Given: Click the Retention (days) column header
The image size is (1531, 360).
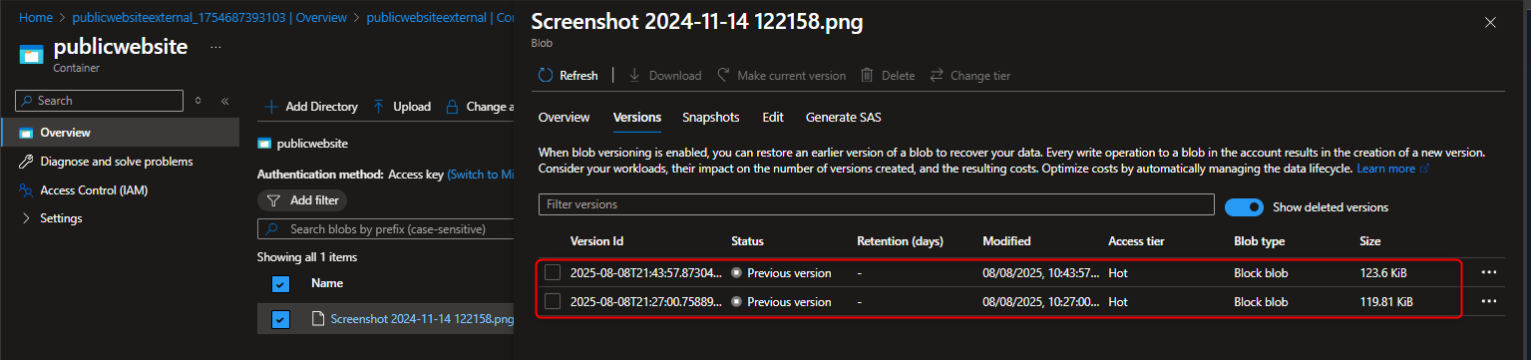Looking at the screenshot, I should coord(900,241).
